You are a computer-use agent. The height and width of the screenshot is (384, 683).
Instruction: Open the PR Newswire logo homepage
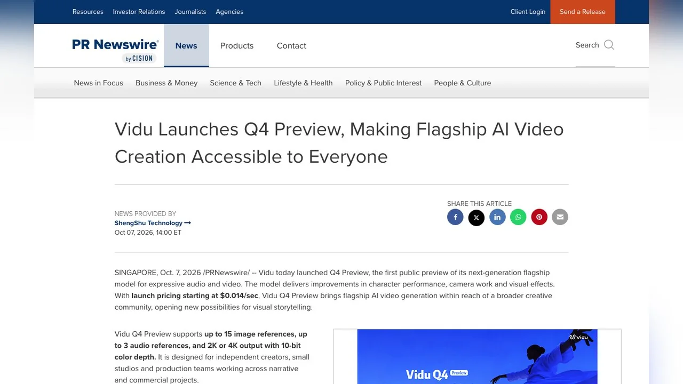coord(115,51)
